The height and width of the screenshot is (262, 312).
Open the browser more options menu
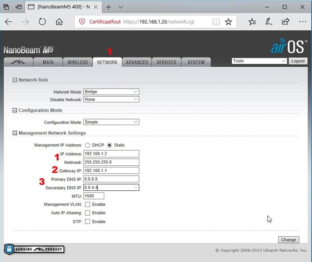303,22
